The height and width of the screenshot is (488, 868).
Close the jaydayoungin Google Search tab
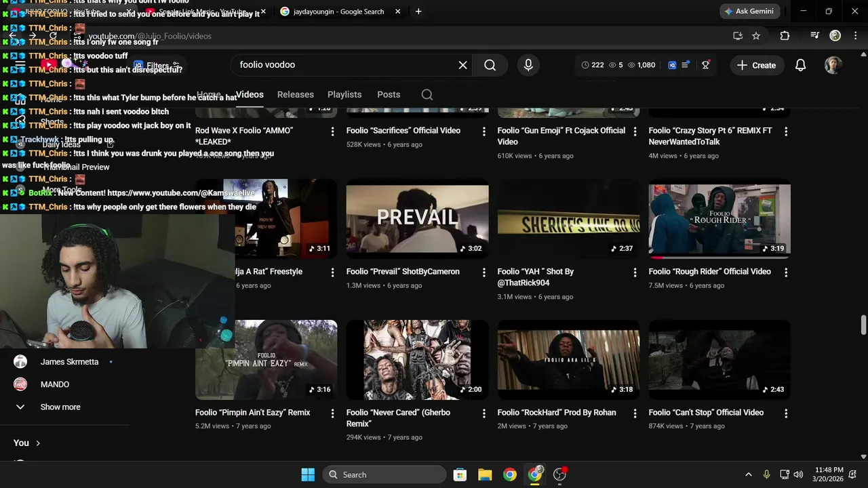click(397, 12)
